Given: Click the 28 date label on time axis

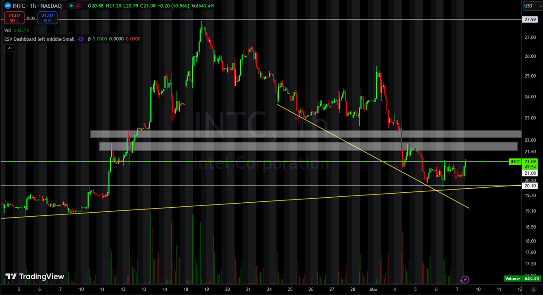Looking at the screenshot, I should coord(352,289).
